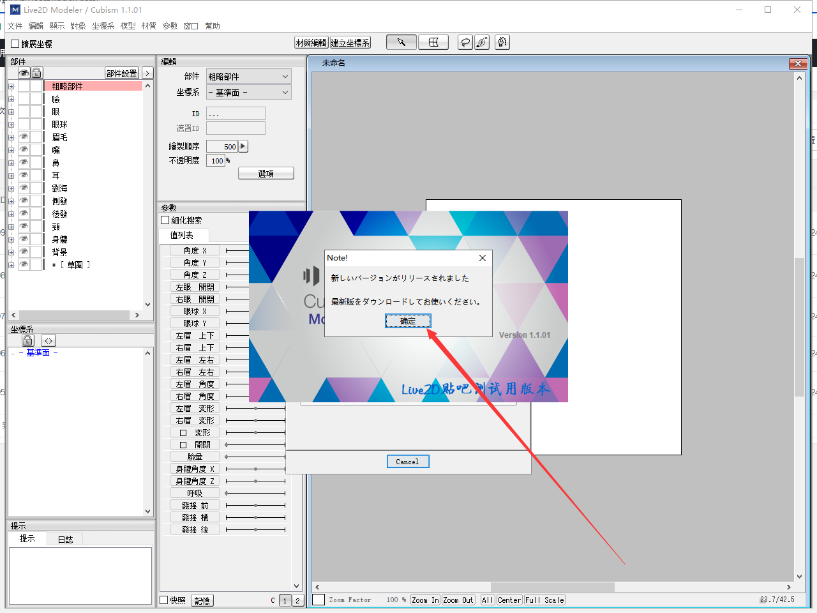The height and width of the screenshot is (613, 817).
Task: Click the arrow beside 繪製順序 value
Action: tap(243, 146)
